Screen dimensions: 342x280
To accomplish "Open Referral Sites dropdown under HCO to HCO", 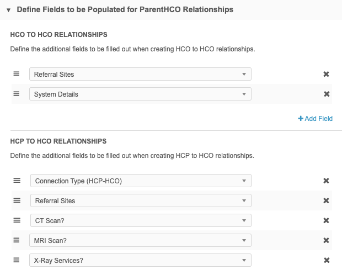I will 140,74.
